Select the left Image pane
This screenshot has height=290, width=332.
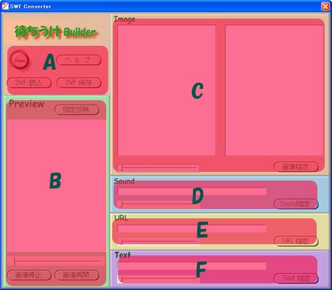167,90
